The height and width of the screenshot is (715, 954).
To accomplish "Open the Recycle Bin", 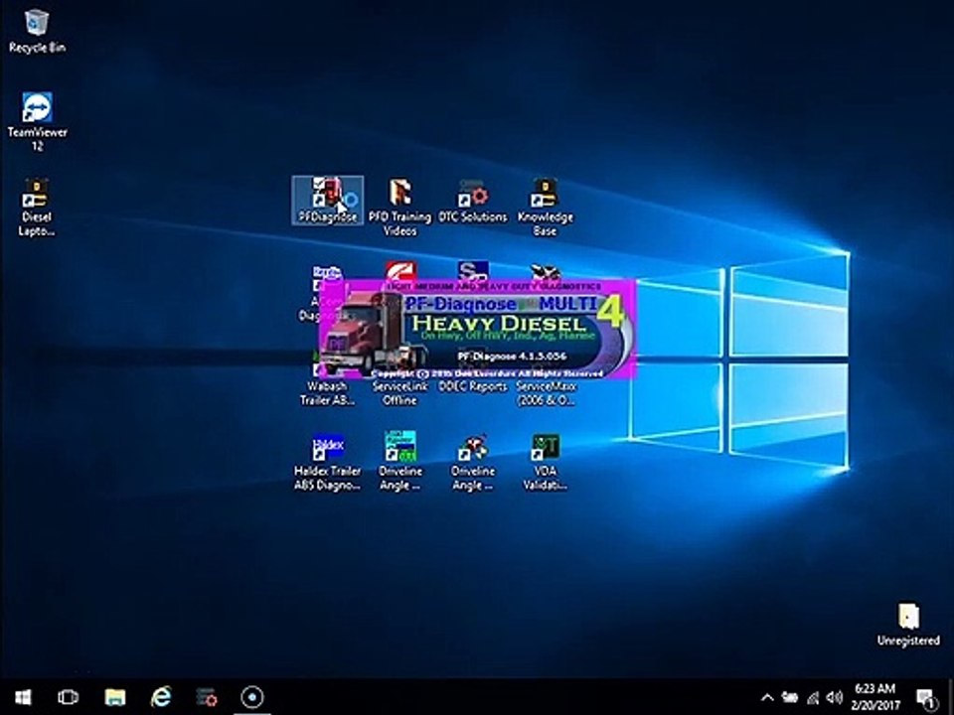I will (x=37, y=32).
